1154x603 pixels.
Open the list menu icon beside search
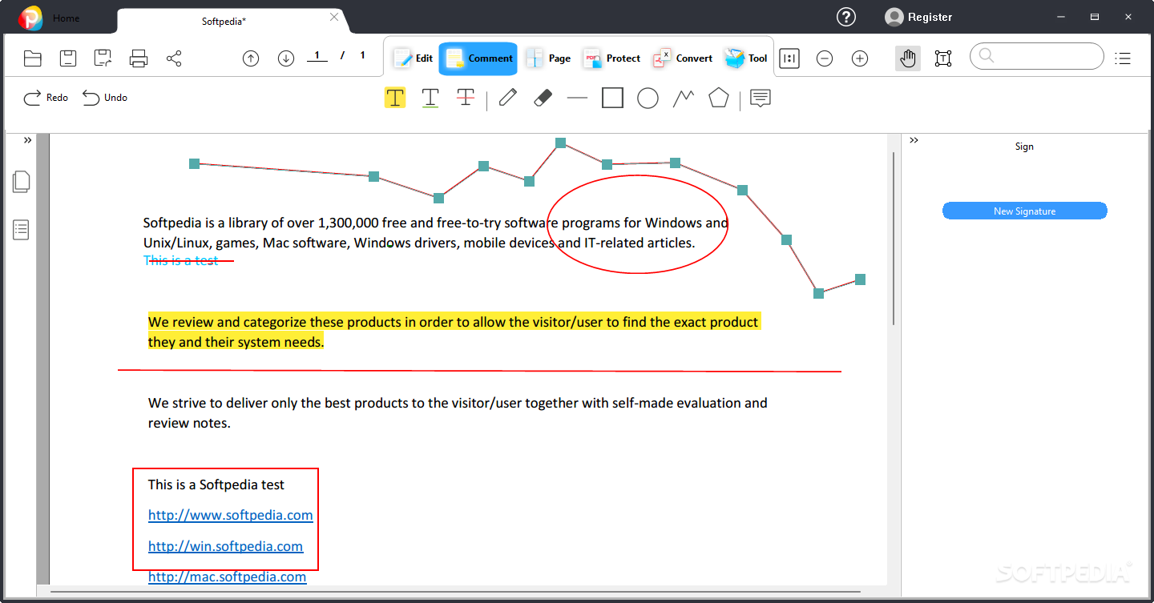[1123, 58]
